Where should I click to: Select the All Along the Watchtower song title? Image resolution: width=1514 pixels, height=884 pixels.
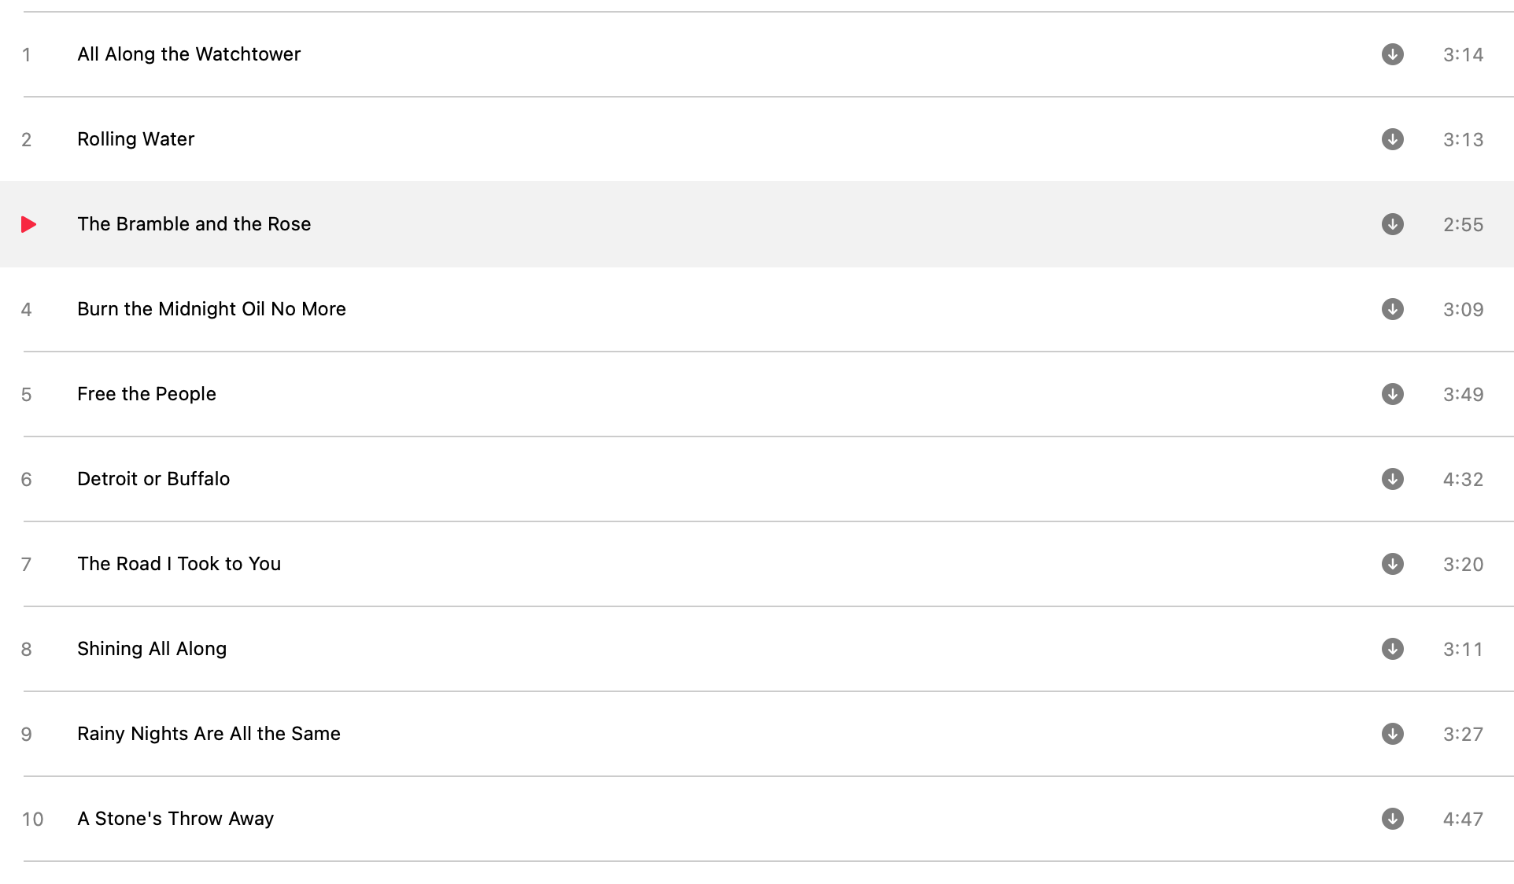point(189,54)
